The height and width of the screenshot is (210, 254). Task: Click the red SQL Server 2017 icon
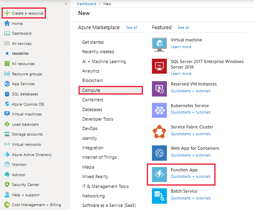pos(159,66)
